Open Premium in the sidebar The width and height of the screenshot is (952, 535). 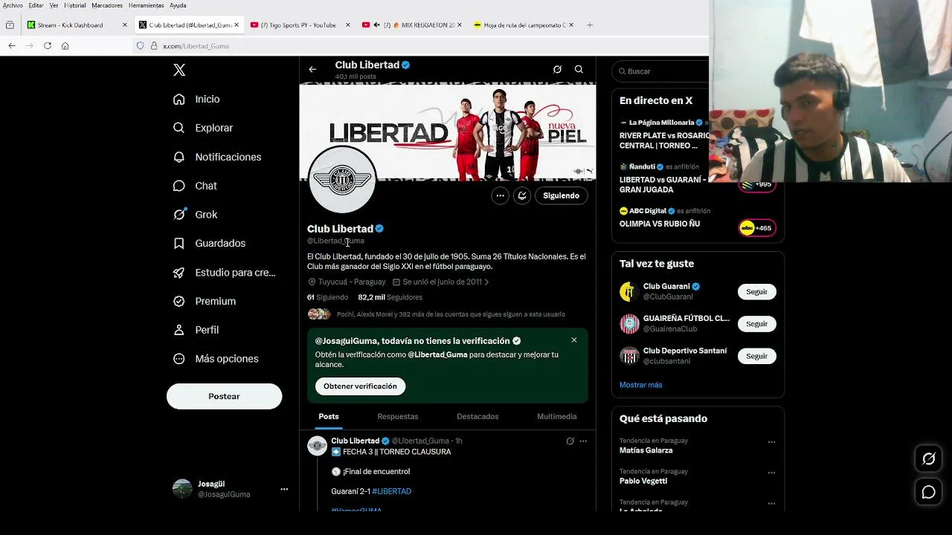point(205,301)
